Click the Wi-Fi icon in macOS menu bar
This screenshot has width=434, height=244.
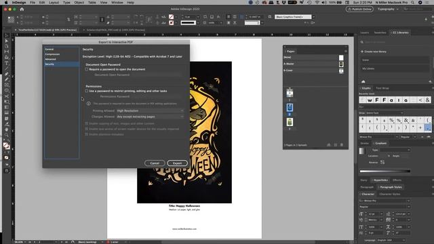pos(317,2)
